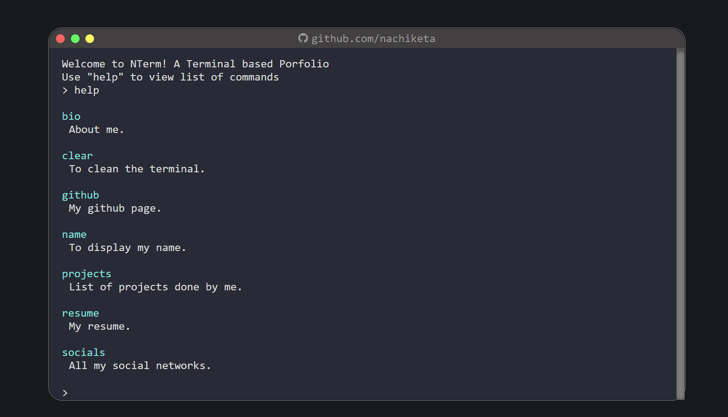Click the red close window dot
Screen dimensions: 728x417
click(61, 39)
